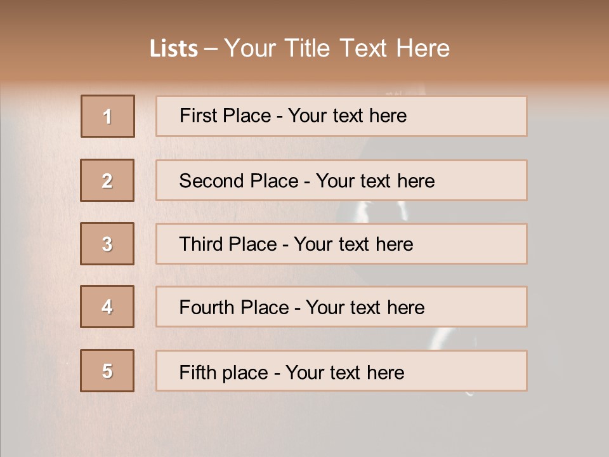Screen dimensions: 609x457
Task: Click empty right end of Fifth place box
Action: [482, 371]
